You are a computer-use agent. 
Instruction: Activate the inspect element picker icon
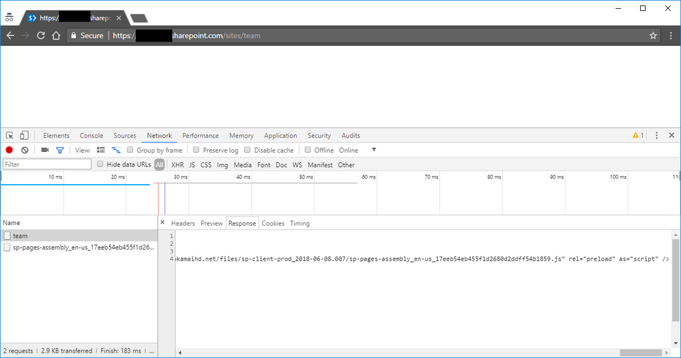pyautogui.click(x=10, y=136)
